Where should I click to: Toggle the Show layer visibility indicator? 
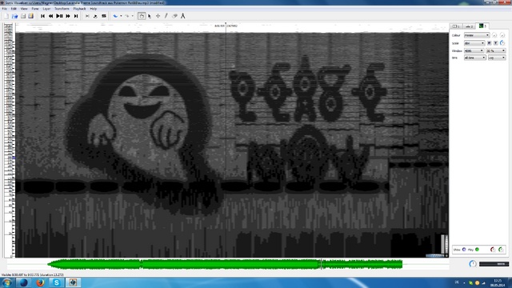pos(464,250)
